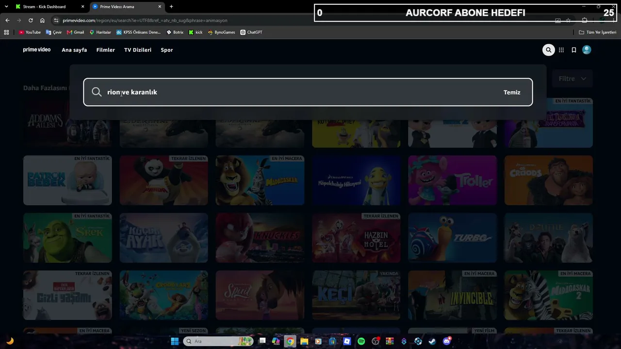Reload the Prime Video page
Image resolution: width=621 pixels, height=349 pixels.
pos(31,20)
